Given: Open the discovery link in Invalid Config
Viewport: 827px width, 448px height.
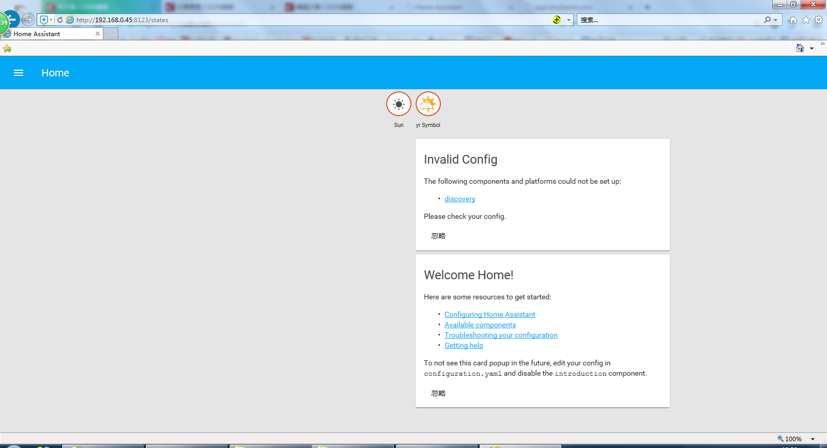Looking at the screenshot, I should pos(460,199).
